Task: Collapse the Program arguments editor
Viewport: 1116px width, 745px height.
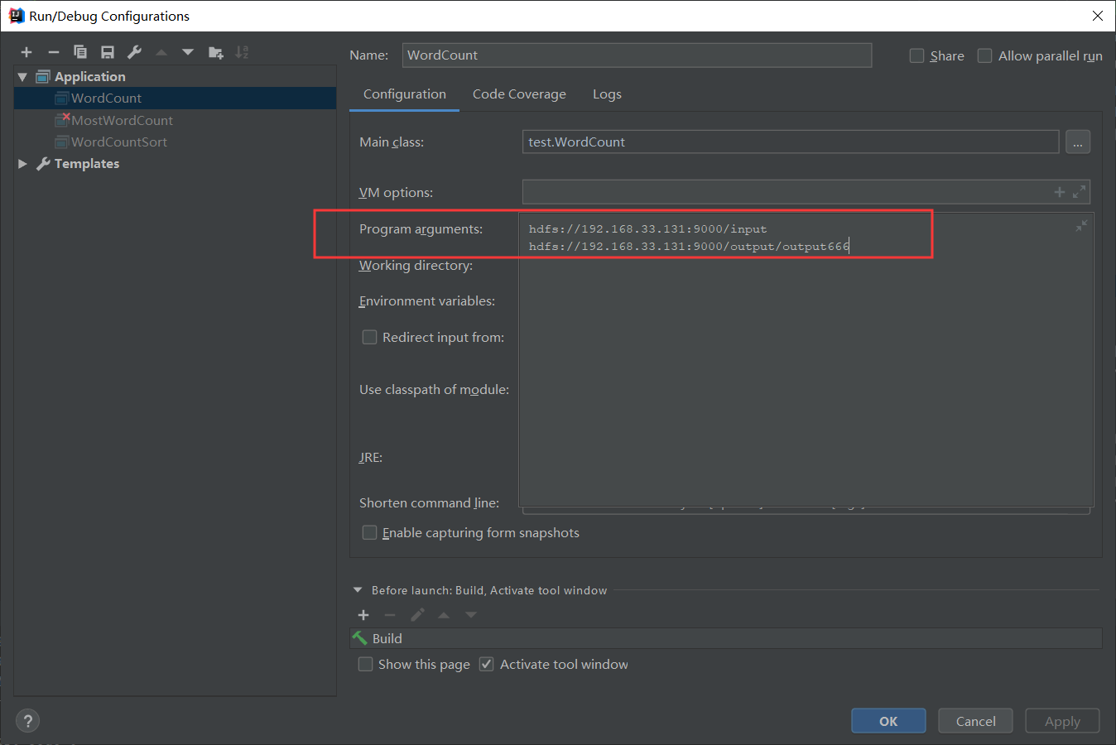Action: pos(1081,225)
